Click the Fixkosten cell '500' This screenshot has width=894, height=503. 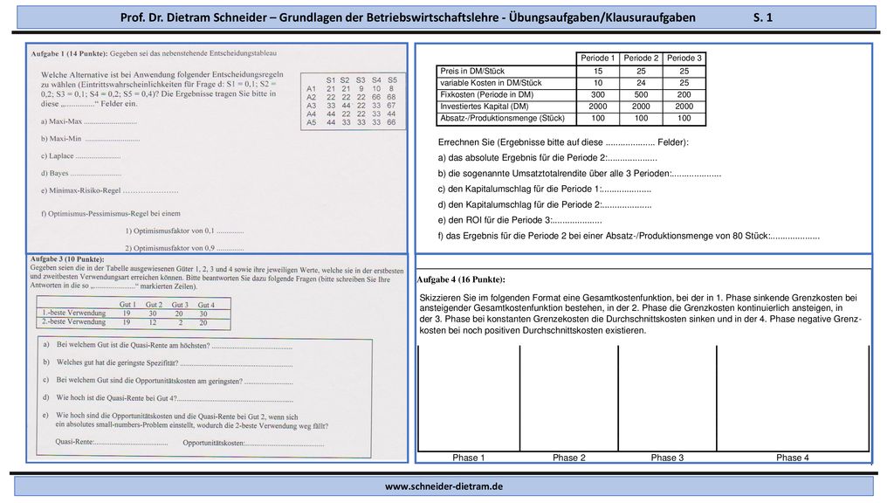641,94
